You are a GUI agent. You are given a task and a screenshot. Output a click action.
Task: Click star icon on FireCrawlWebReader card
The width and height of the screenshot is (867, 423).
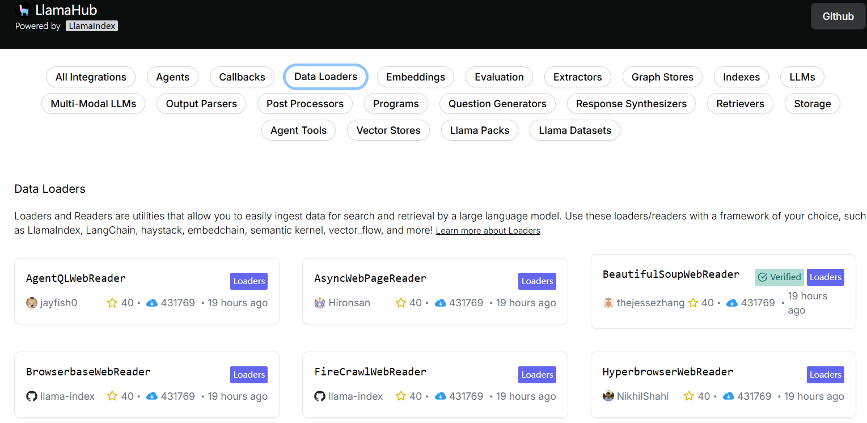pos(401,396)
